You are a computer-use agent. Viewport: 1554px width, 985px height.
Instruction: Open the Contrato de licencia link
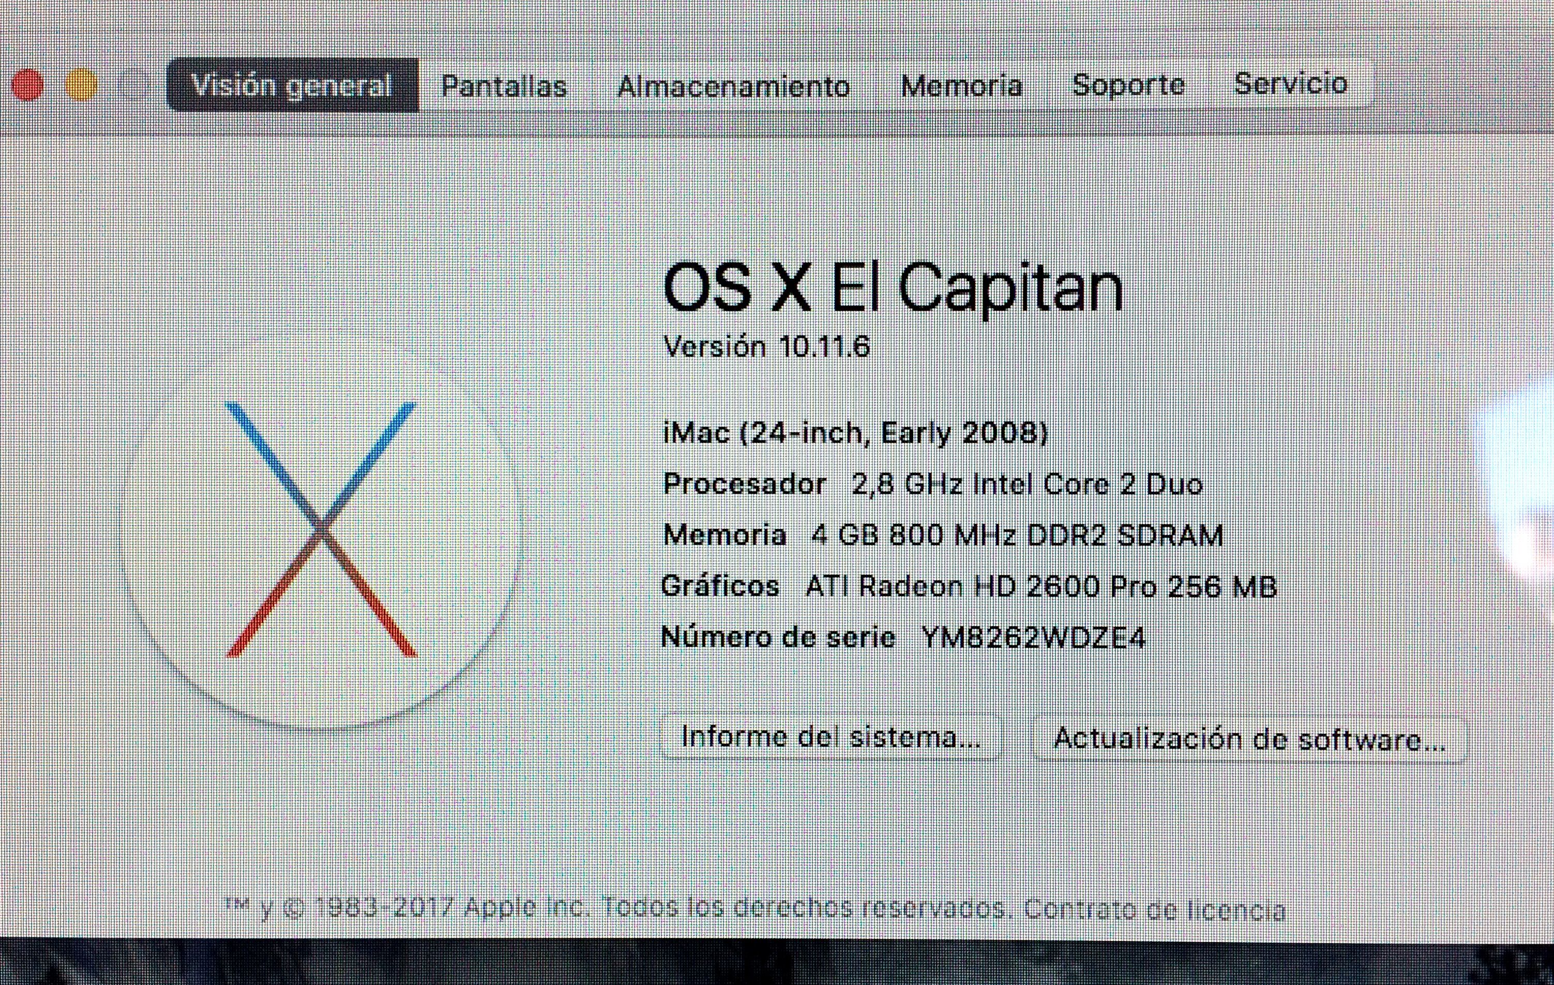pos(1155,910)
